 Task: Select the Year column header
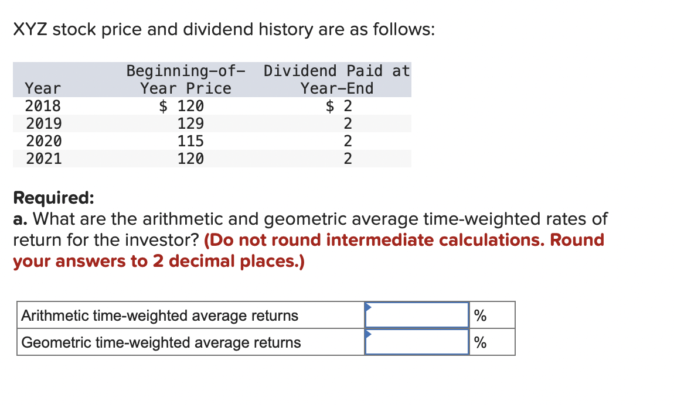43,88
